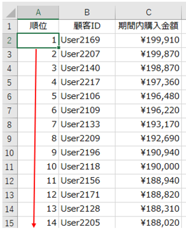Select cell with amount ¥190,000
This screenshot has height=232, width=186.
click(x=148, y=167)
